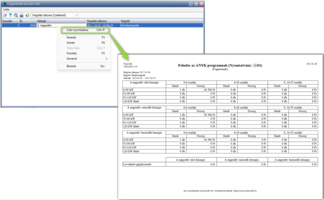The image size is (324, 200).
Task: Sort by the Év column header
Action: (27, 21)
